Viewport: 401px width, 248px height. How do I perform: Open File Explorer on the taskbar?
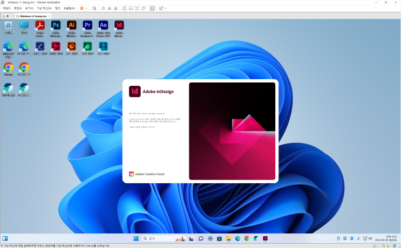pos(229,238)
